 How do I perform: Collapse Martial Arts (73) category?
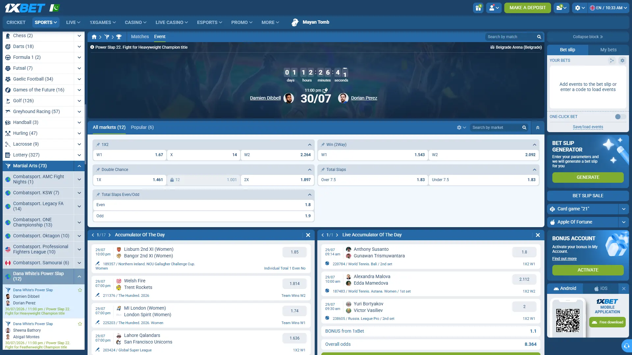pyautogui.click(x=79, y=166)
